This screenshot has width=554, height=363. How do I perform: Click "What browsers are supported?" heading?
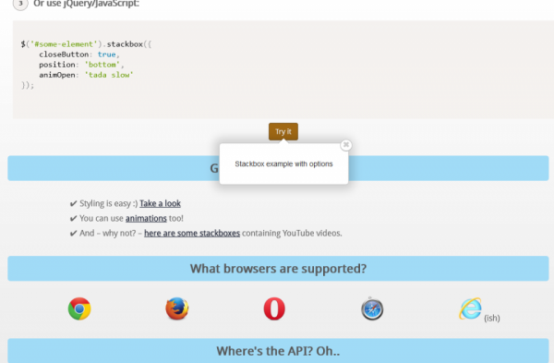click(x=278, y=269)
